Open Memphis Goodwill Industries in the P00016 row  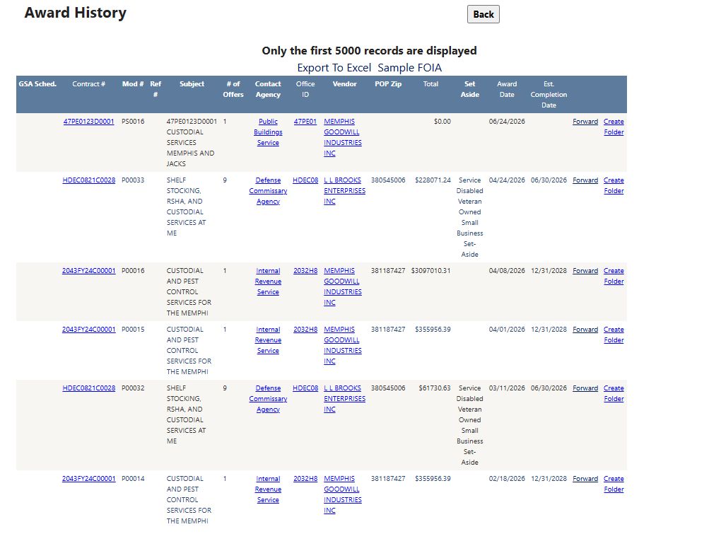[x=343, y=286]
